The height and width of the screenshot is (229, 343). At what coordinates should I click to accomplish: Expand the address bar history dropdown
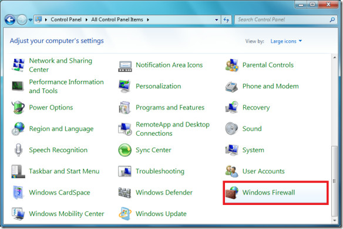(x=217, y=20)
